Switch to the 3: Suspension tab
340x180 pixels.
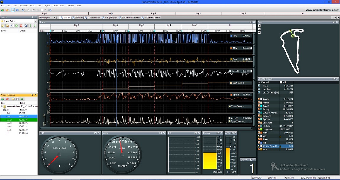92,17
